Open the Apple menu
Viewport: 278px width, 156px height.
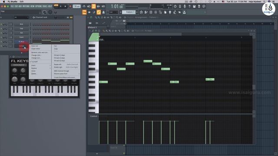(x=4, y=1)
